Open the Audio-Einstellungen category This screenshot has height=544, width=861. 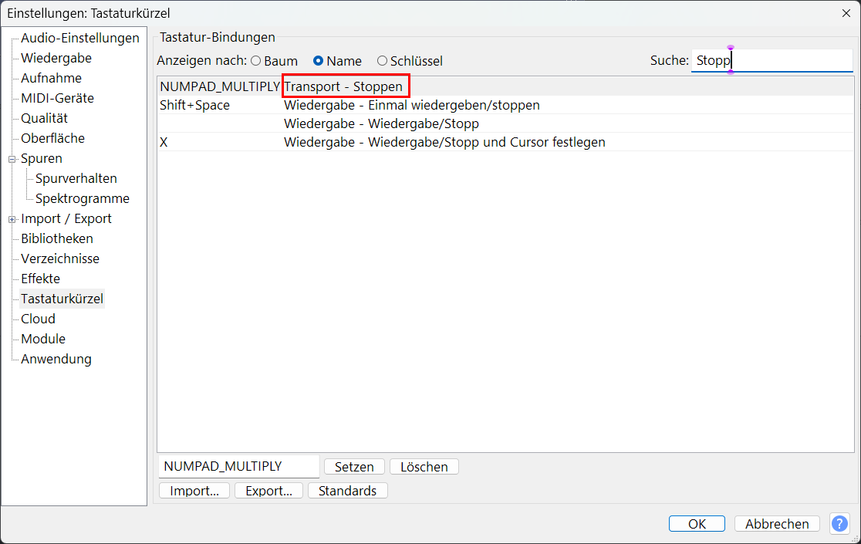click(x=79, y=38)
